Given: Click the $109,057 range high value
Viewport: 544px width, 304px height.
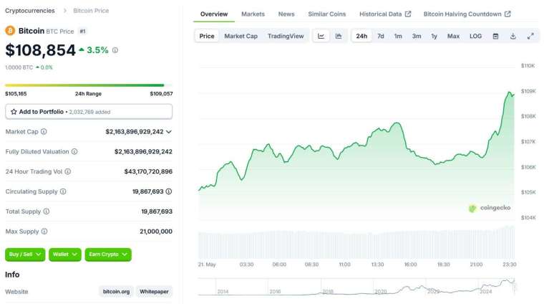Looking at the screenshot, I should point(161,94).
